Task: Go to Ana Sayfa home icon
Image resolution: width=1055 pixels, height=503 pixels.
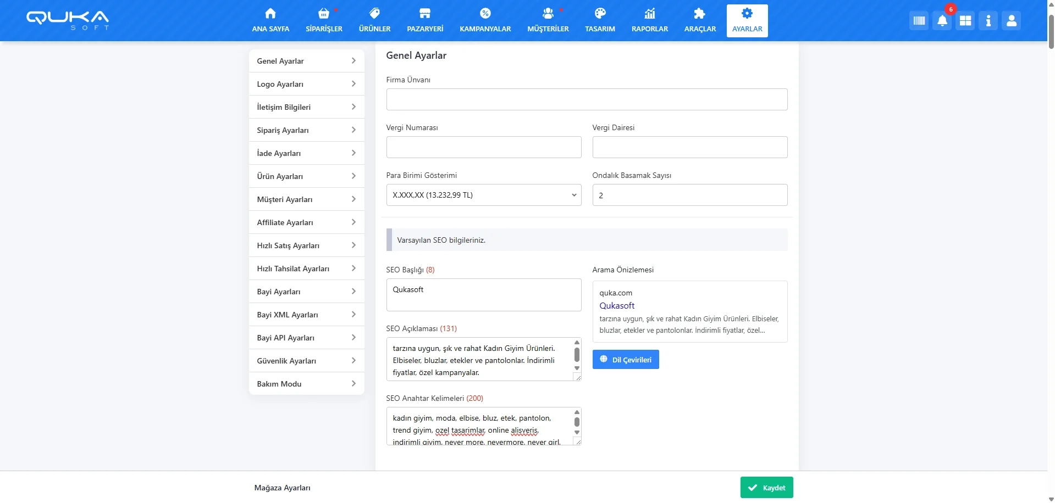Action: coord(270,14)
